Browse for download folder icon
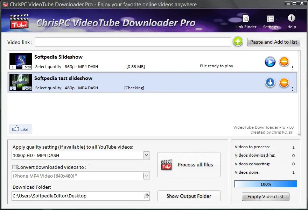The height and width of the screenshot is (210, 308). click(x=146, y=196)
